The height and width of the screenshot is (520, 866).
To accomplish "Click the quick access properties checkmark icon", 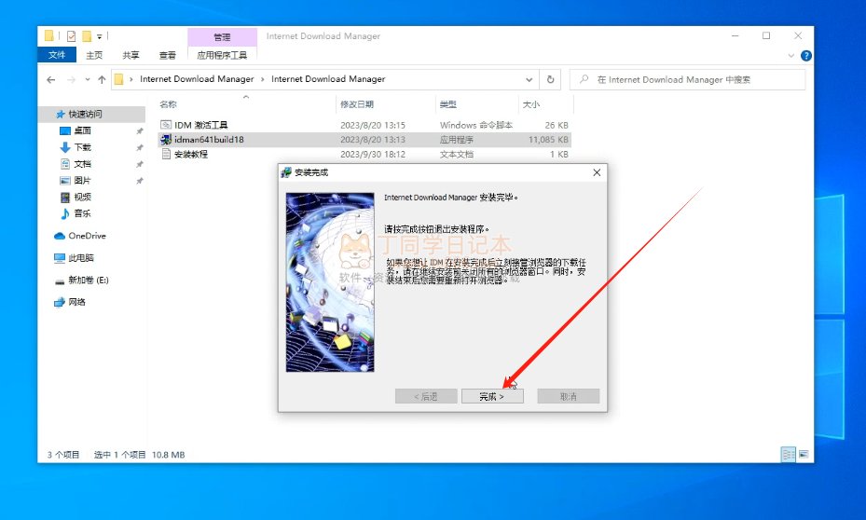I will [71, 36].
